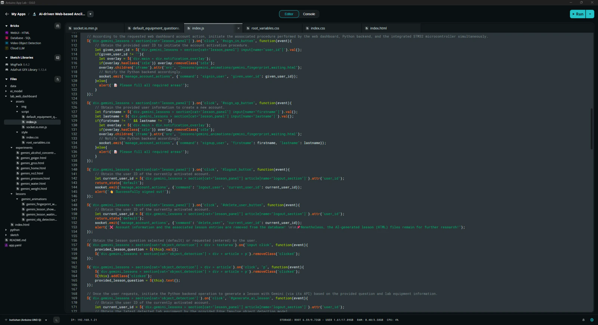This screenshot has width=598, height=325.
Task: Switch to the Editor view
Action: point(289,14)
